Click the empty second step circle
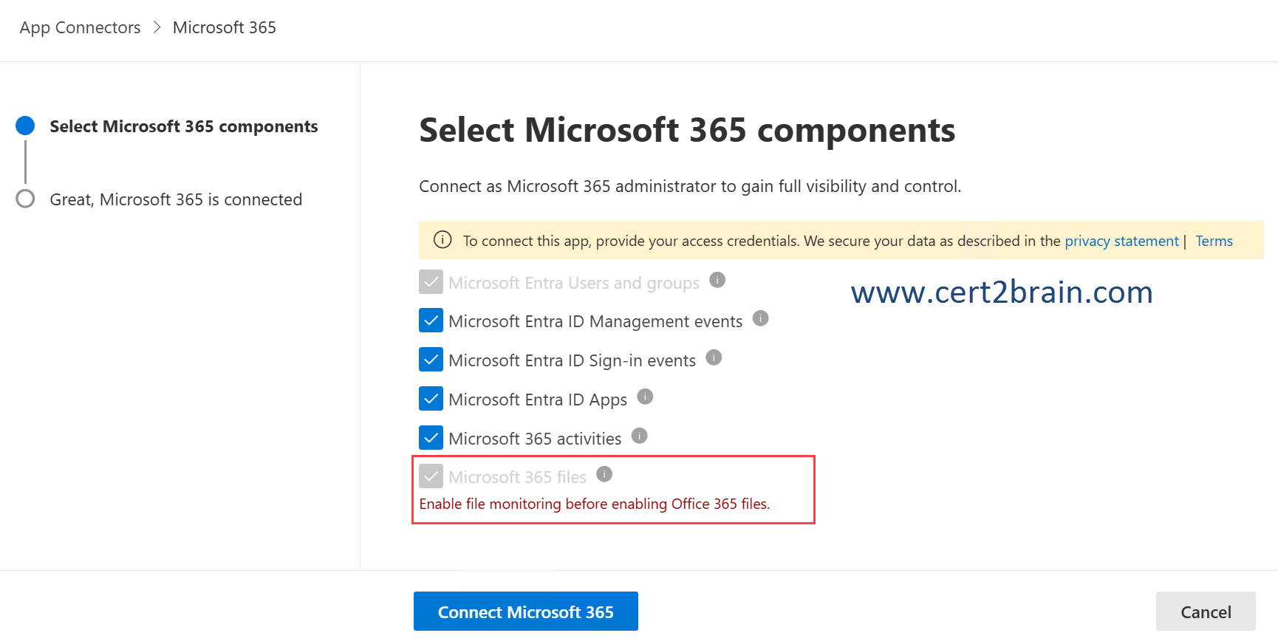The height and width of the screenshot is (644, 1278). point(25,199)
